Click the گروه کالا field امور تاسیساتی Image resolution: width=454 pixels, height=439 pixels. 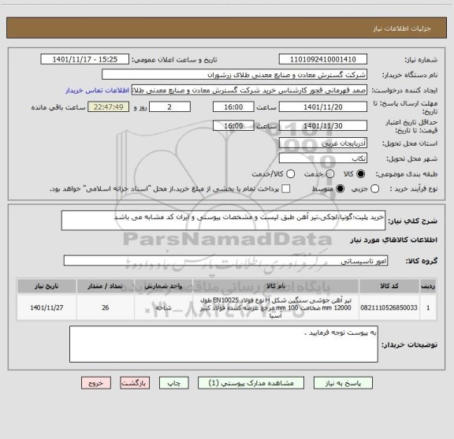click(225, 261)
